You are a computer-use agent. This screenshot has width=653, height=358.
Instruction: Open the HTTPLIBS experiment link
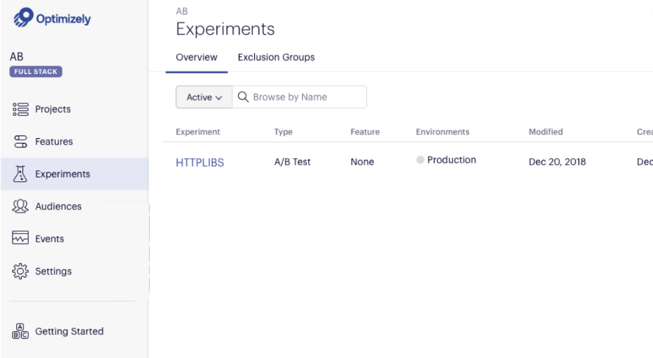click(x=200, y=162)
